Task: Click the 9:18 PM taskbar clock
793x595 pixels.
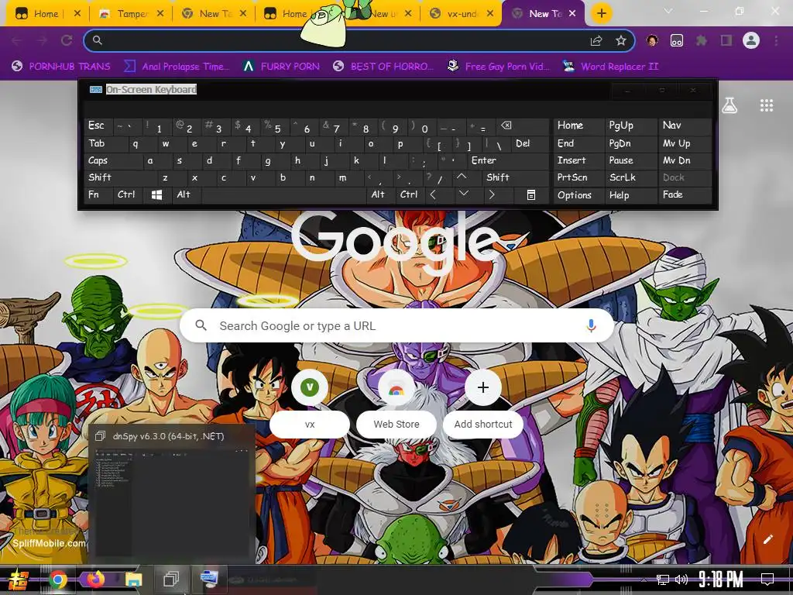Action: [x=721, y=579]
